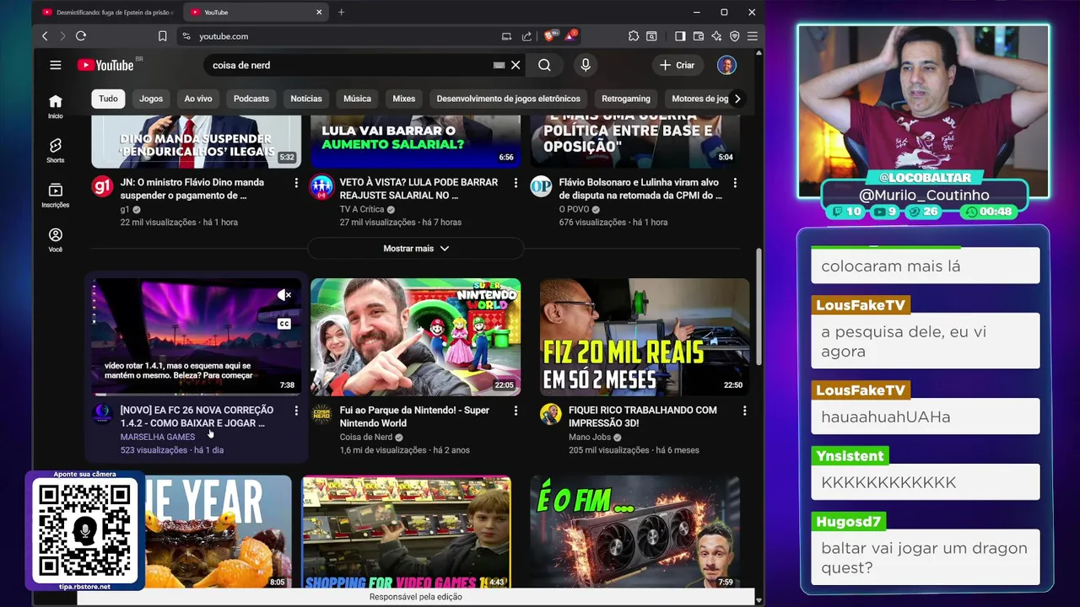Viewport: 1080px width, 607px height.
Task: Open the browser main menu icon
Action: (752, 36)
